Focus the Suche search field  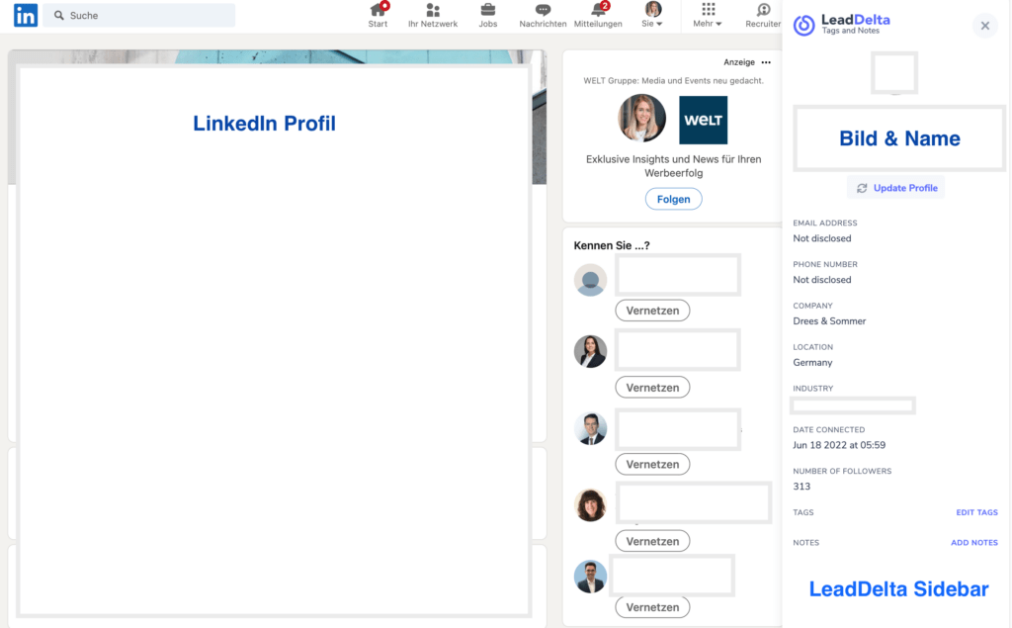tap(139, 15)
